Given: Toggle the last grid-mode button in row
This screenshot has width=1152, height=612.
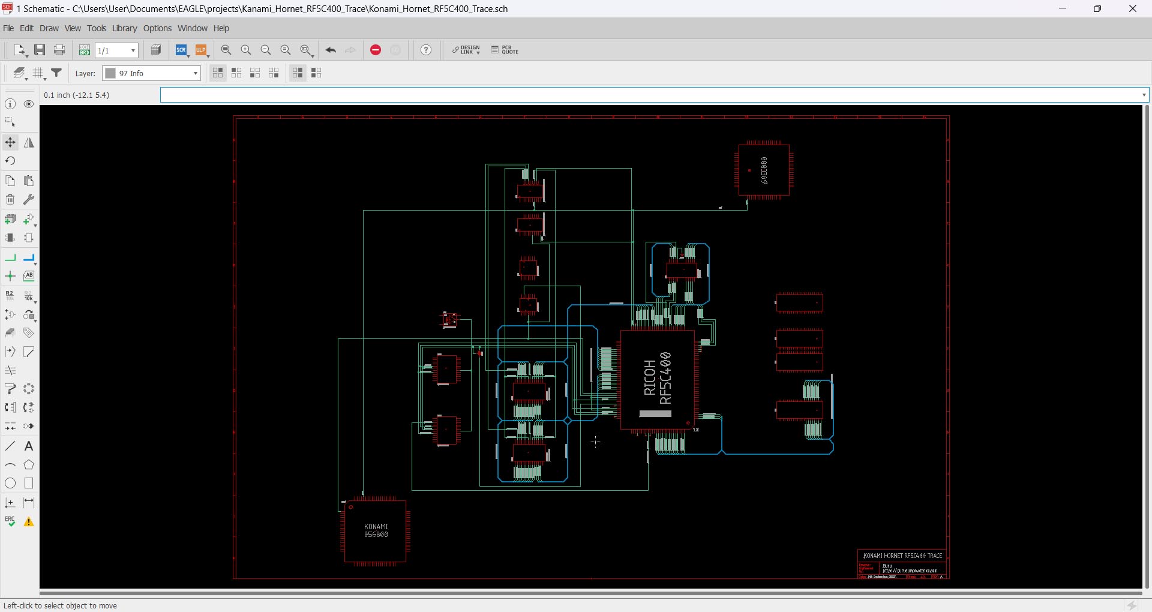Looking at the screenshot, I should coord(316,73).
